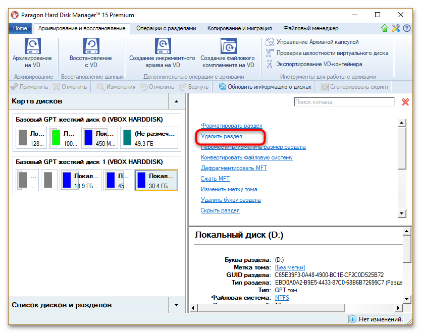Click the help question mark icon
The height and width of the screenshot is (333, 421).
(x=406, y=28)
